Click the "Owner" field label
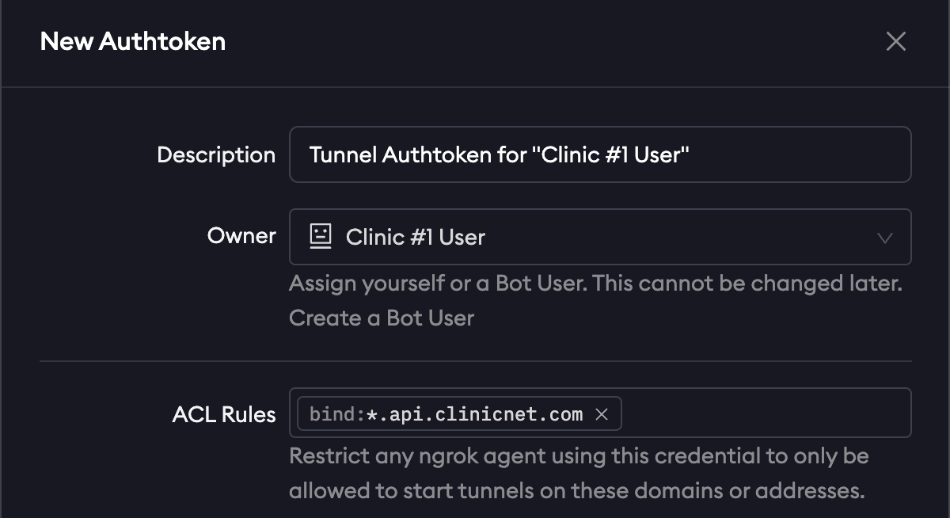Image resolution: width=950 pixels, height=518 pixels. coord(241,236)
